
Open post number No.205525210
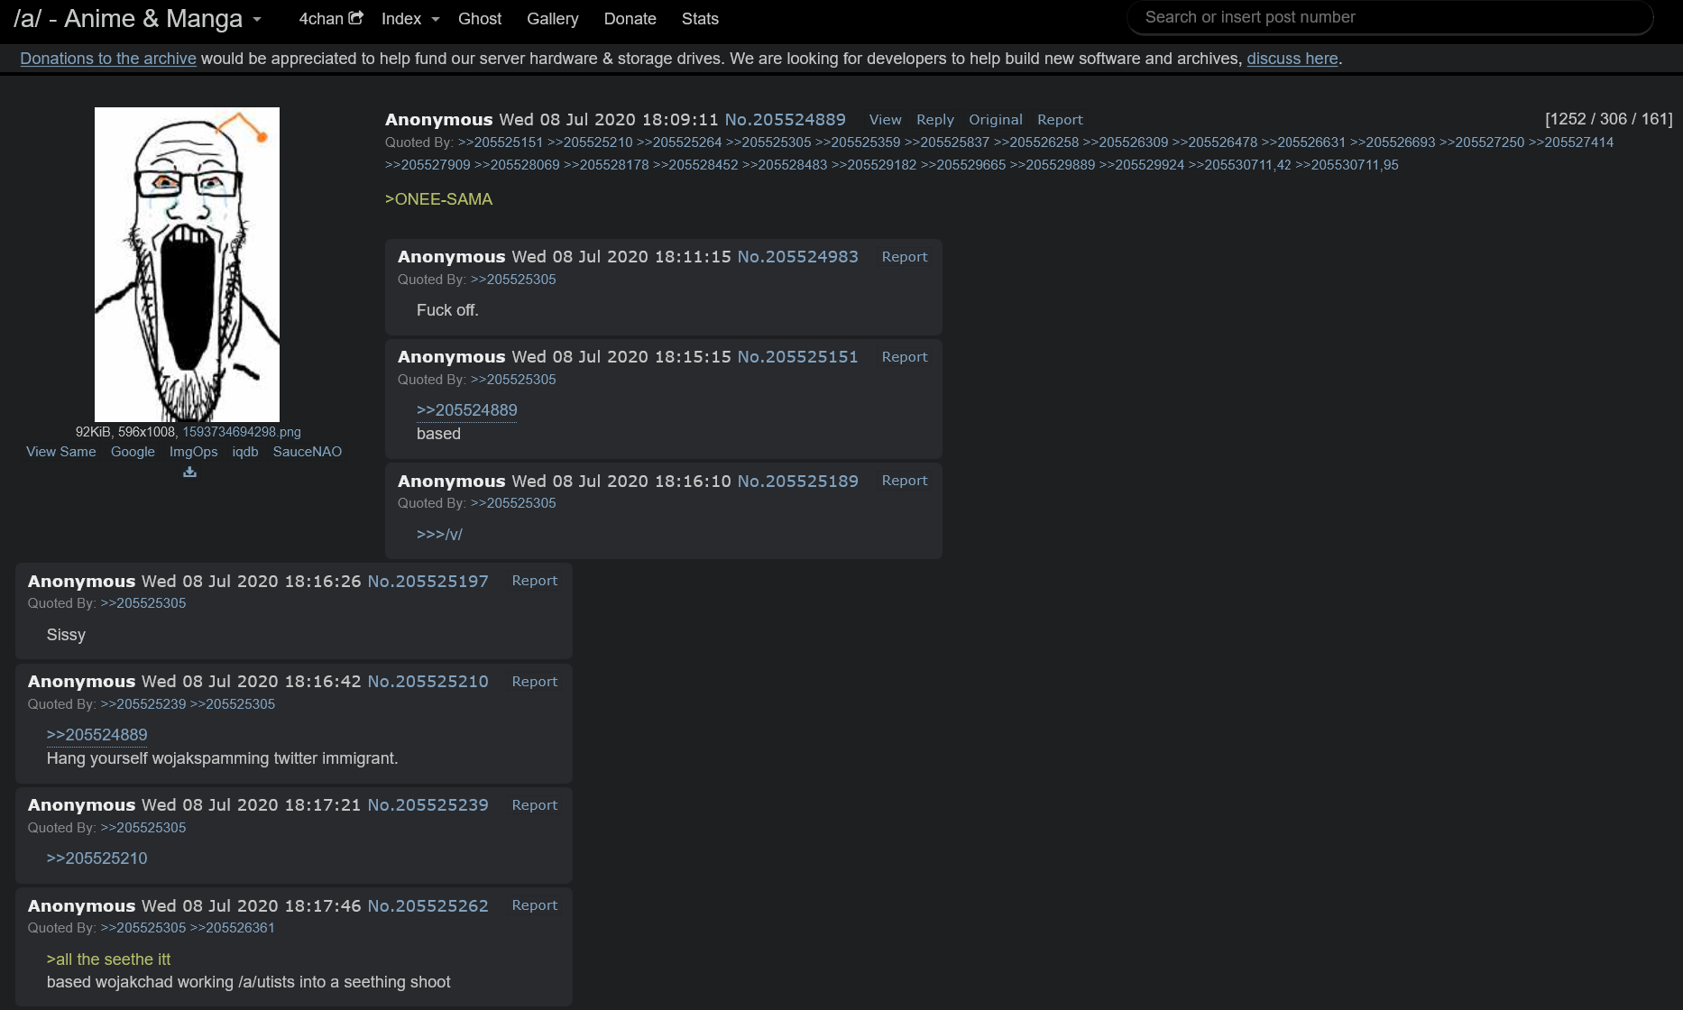pyautogui.click(x=428, y=682)
